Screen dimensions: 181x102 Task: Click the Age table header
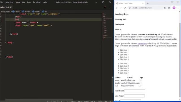pyautogui.click(x=141, y=77)
